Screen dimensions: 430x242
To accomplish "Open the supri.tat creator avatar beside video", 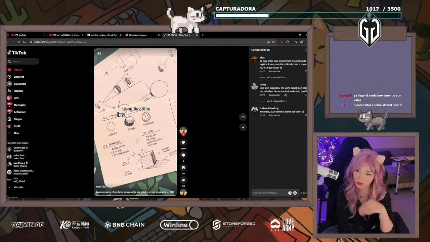I will click(183, 130).
